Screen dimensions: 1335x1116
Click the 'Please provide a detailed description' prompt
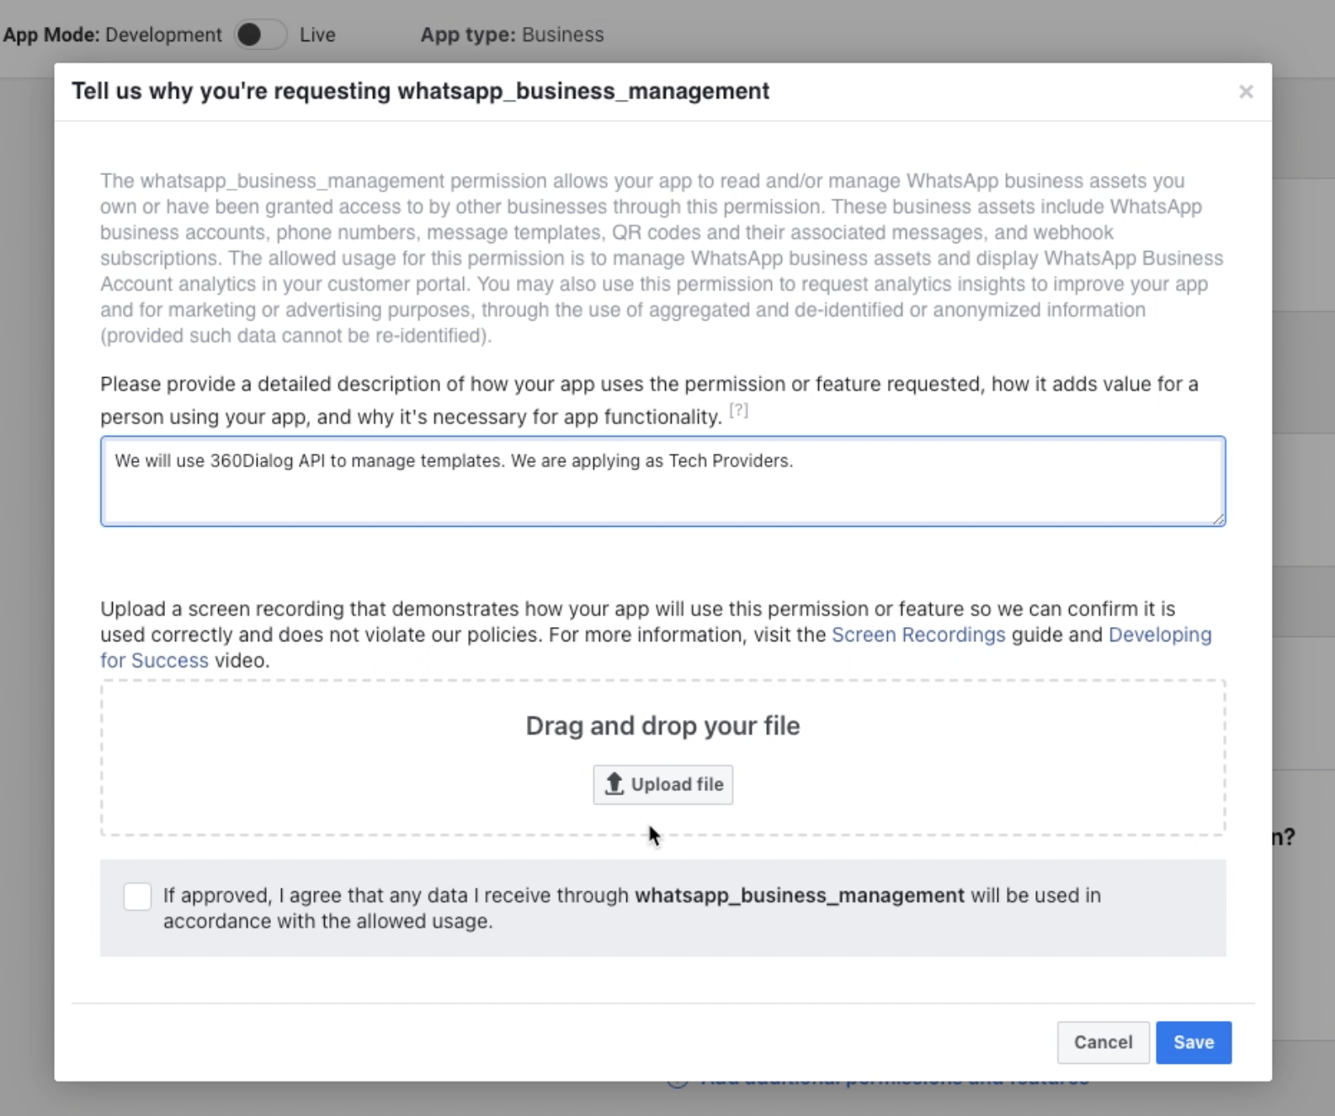(649, 400)
